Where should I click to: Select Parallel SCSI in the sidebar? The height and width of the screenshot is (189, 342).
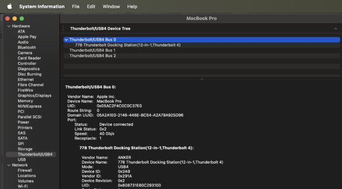click(29, 117)
